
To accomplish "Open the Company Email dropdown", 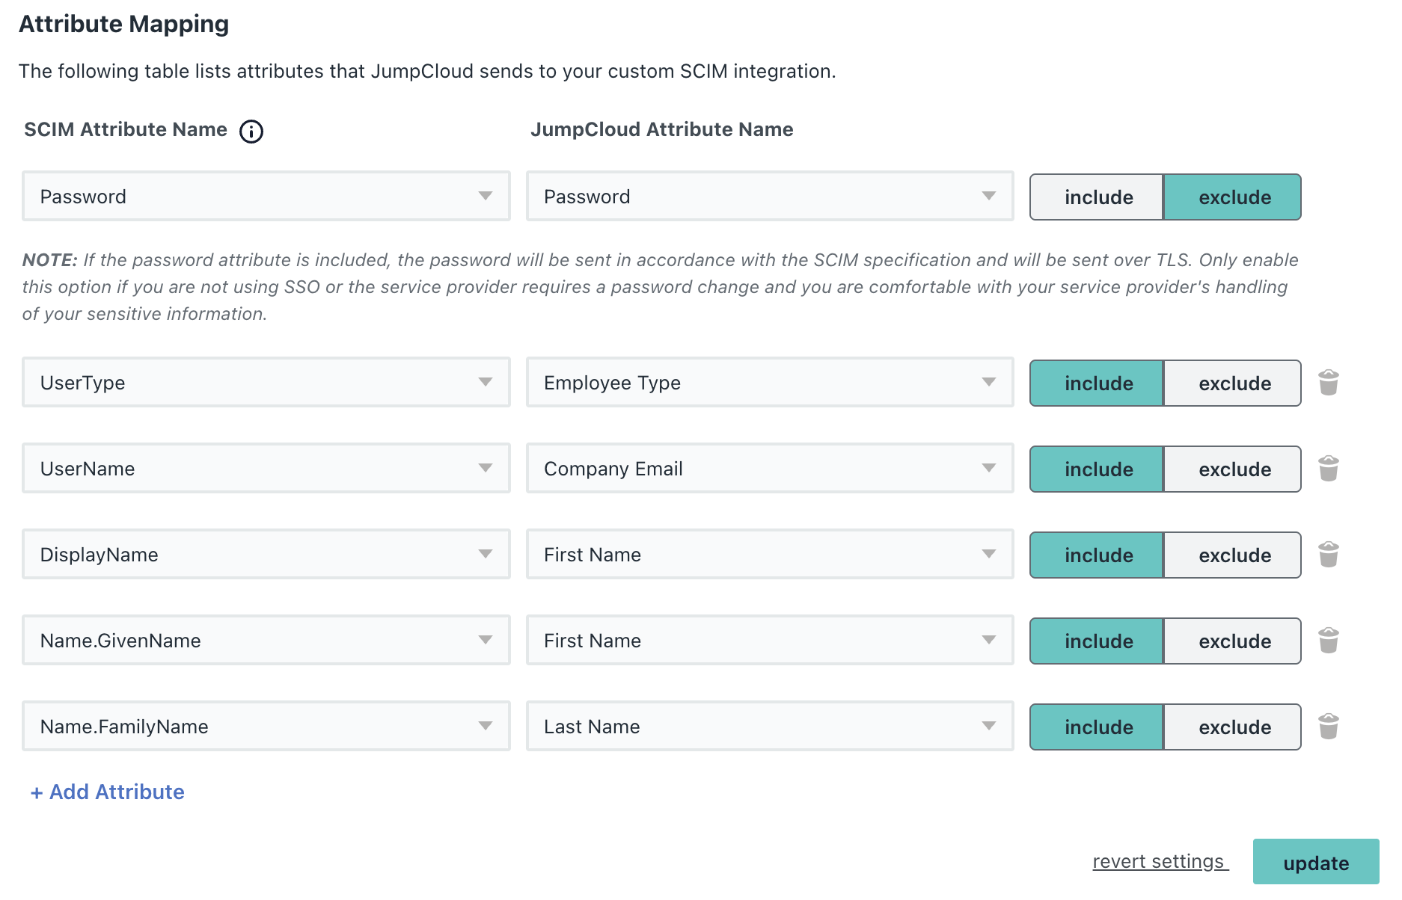I will tap(770, 468).
